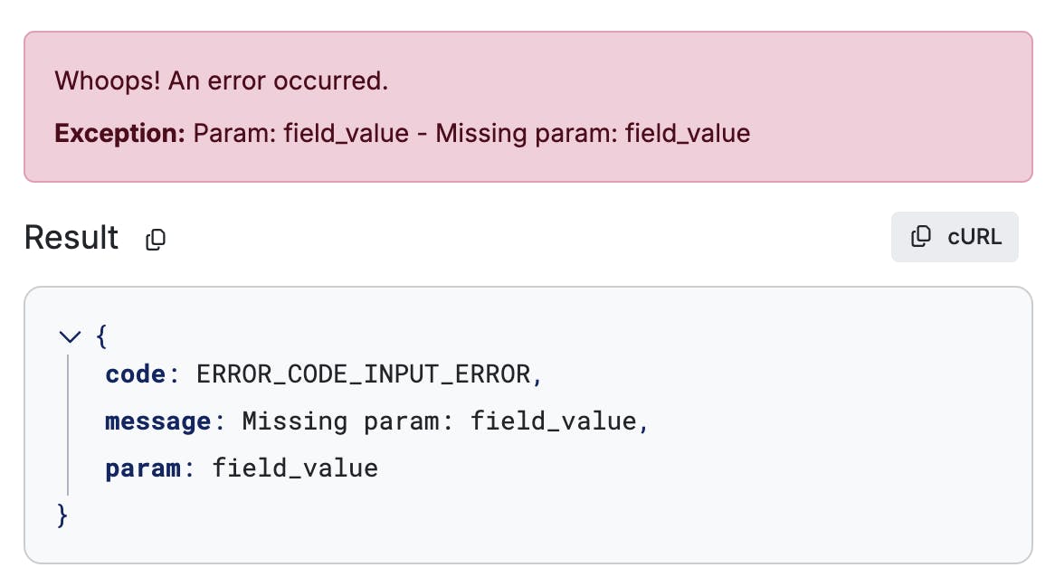
Task: Click the "Missing param: field_value" JSON value
Action: 440,421
